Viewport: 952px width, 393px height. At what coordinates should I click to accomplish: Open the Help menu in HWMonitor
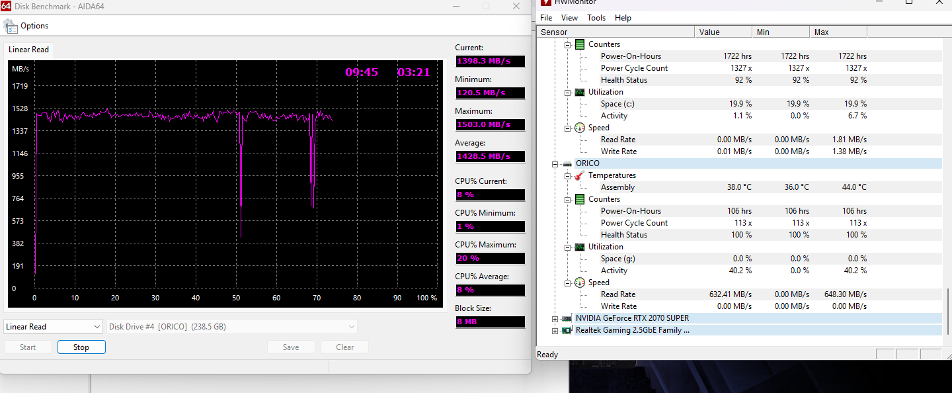[623, 18]
